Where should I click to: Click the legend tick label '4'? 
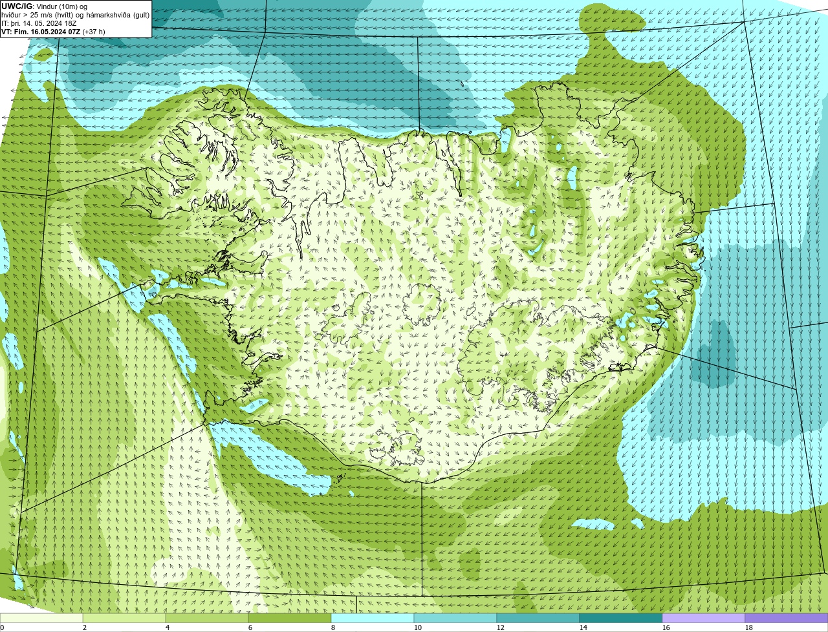coord(168,627)
